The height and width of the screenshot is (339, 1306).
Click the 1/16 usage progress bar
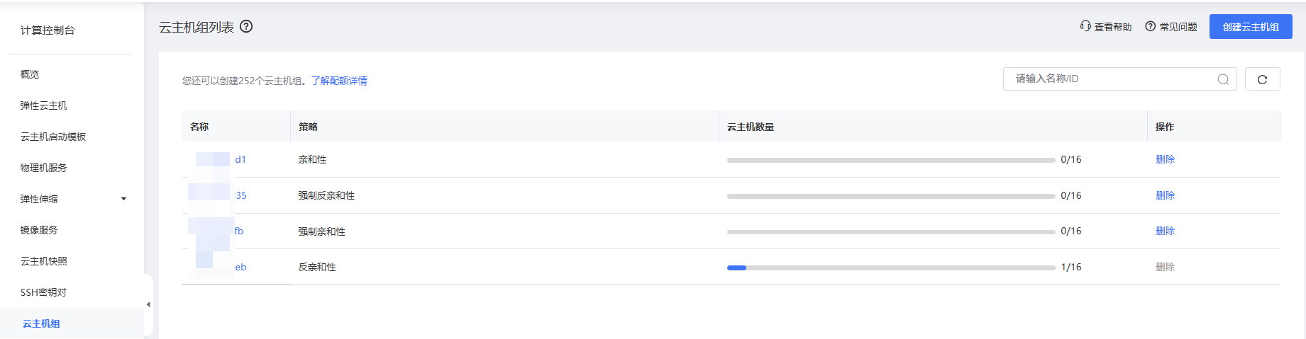(x=890, y=268)
